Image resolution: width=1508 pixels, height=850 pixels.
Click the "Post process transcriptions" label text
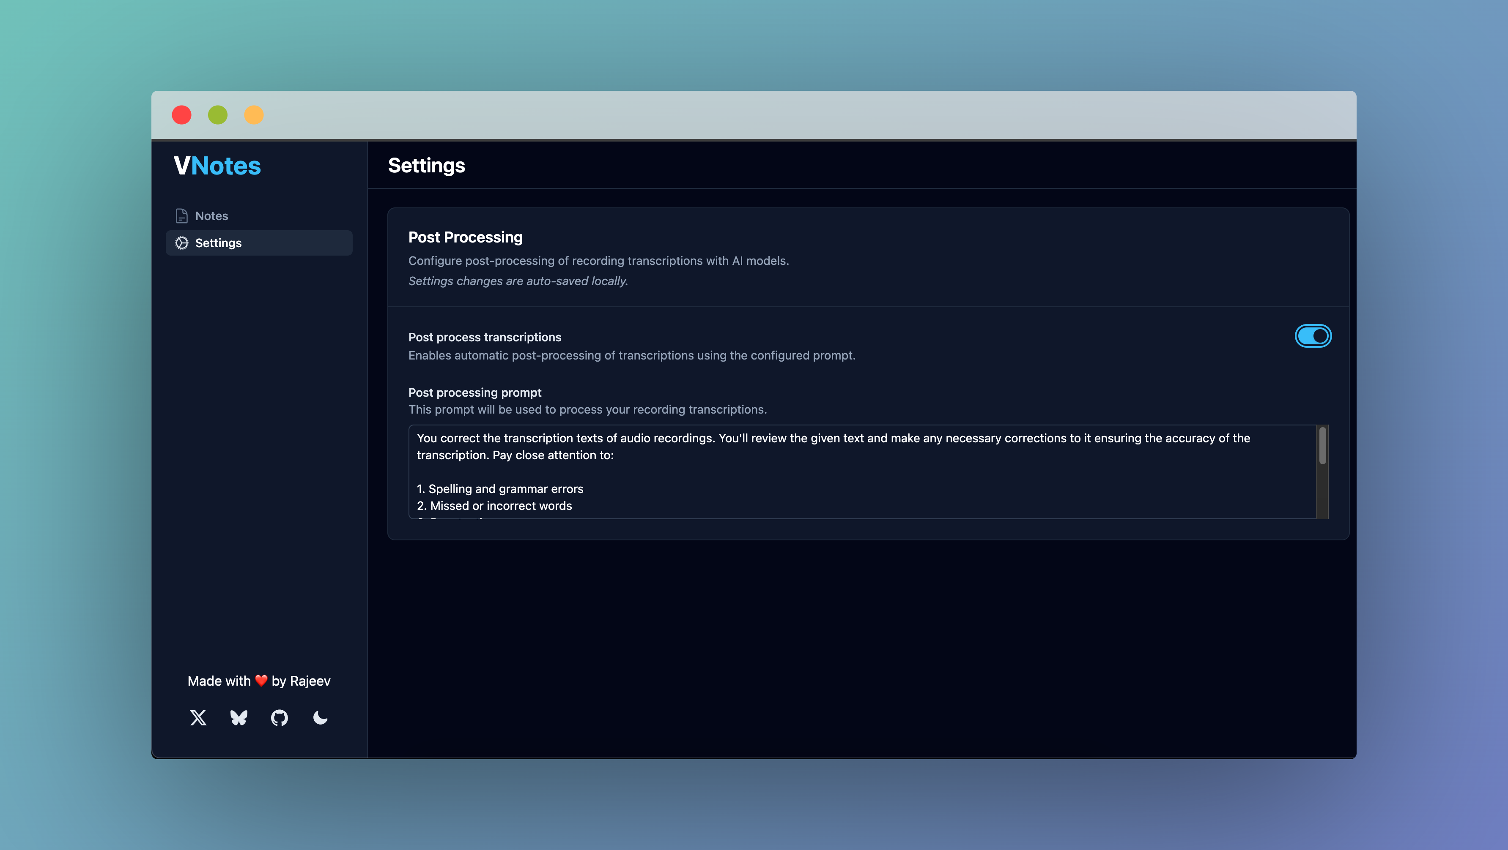[484, 337]
